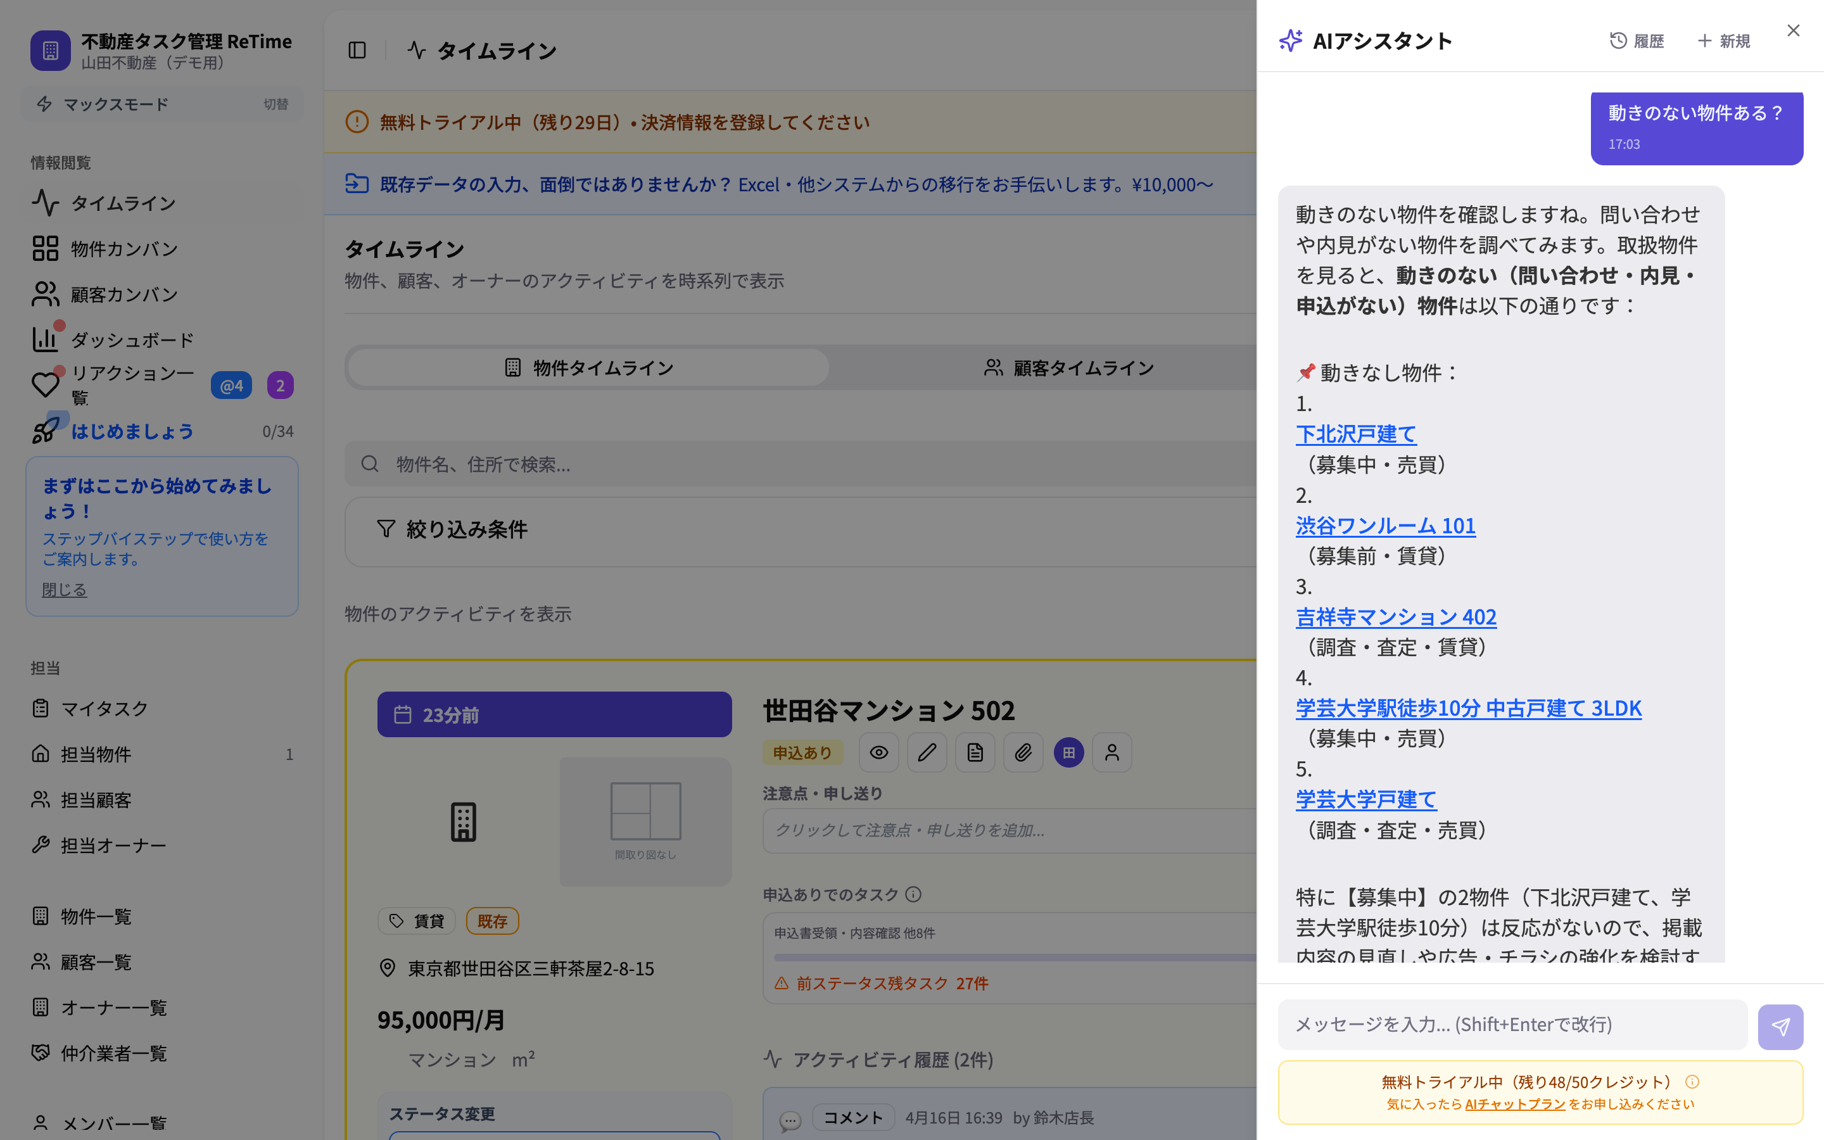Click the address 東京都世田谷区三軒茶屋2-8-15
Screen dimensions: 1824x1140
[x=531, y=968]
